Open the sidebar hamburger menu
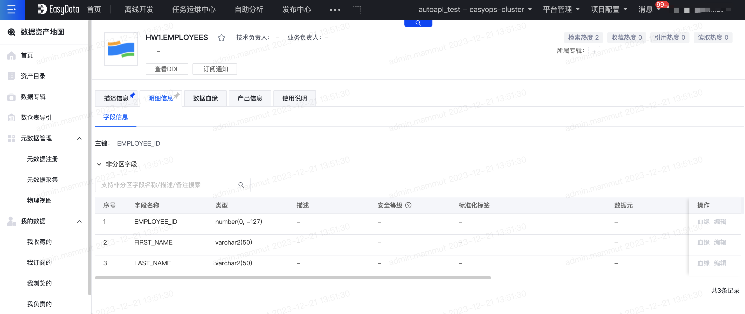The image size is (745, 314). pyautogui.click(x=12, y=10)
